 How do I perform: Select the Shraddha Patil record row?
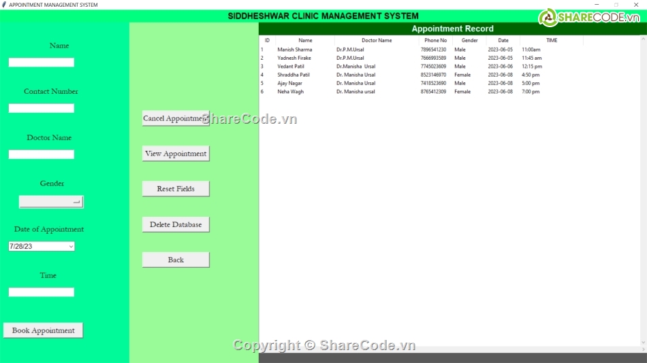[293, 75]
